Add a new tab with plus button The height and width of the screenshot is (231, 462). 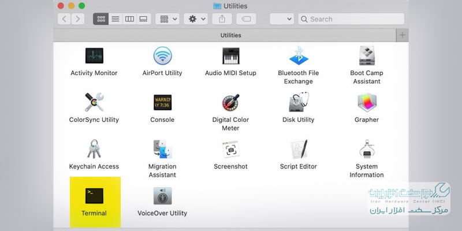(x=402, y=35)
